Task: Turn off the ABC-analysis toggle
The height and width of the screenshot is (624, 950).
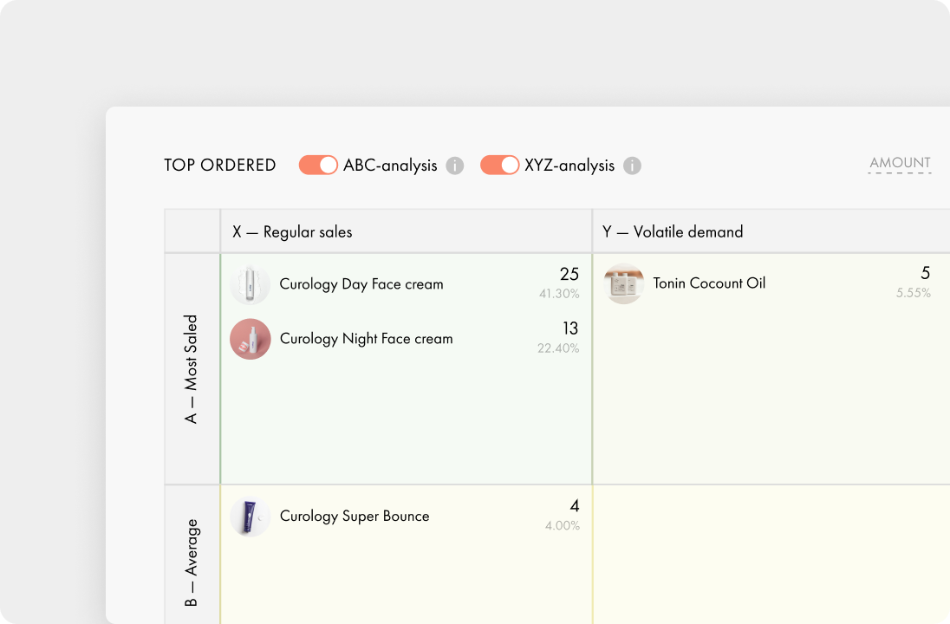Action: (x=318, y=165)
